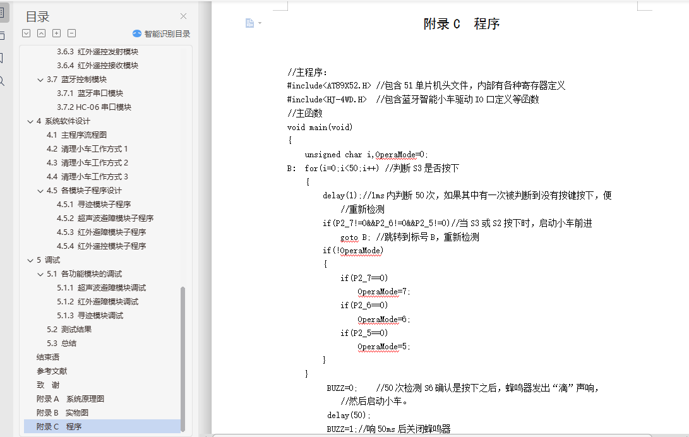
Task: Click the if(!OperaMode) line
Action: pyautogui.click(x=353, y=251)
